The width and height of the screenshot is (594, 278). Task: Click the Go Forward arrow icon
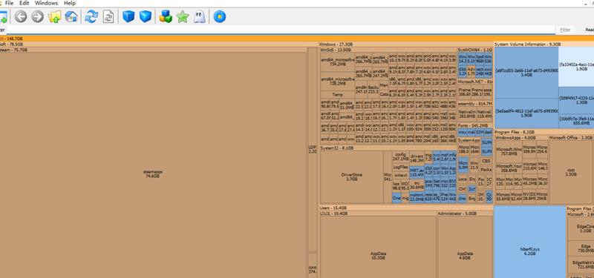37,16
